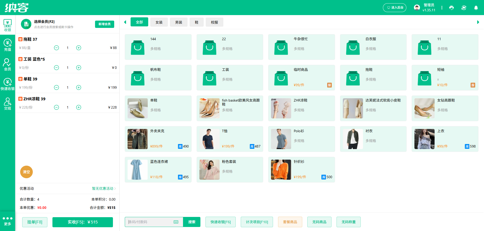
Task: Click the 搜索 search button
Action: click(x=192, y=222)
